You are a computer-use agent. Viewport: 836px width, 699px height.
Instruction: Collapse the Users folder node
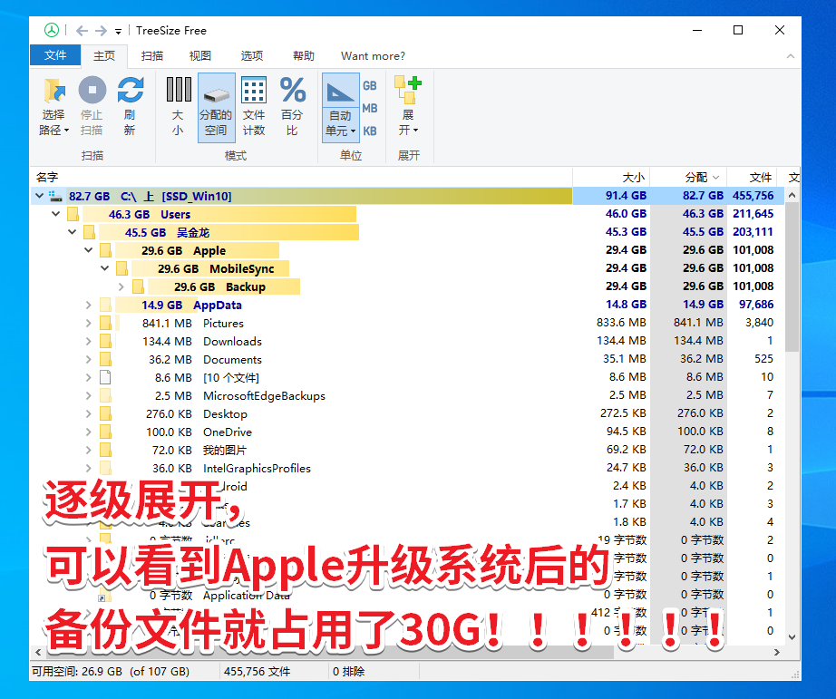click(x=56, y=214)
